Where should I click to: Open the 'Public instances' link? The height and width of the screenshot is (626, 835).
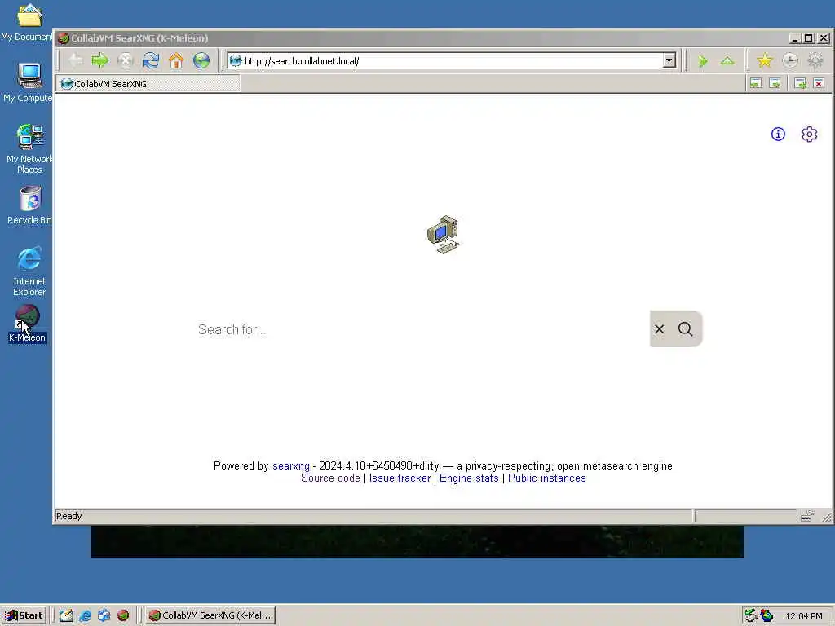pos(547,478)
